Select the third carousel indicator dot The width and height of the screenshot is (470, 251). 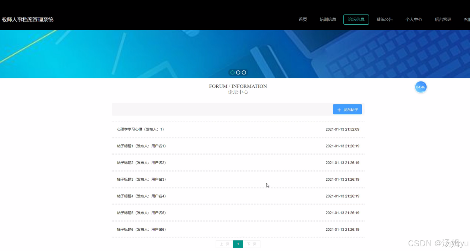[x=244, y=72]
